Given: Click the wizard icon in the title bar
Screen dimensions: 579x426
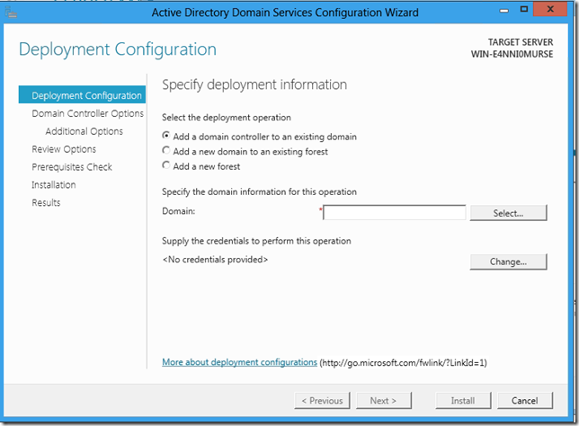Looking at the screenshot, I should pos(11,13).
